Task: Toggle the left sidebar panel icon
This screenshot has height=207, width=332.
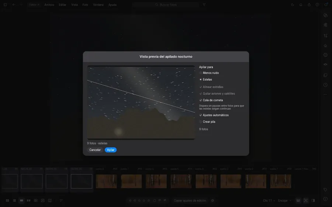Action: [x=5, y=5]
